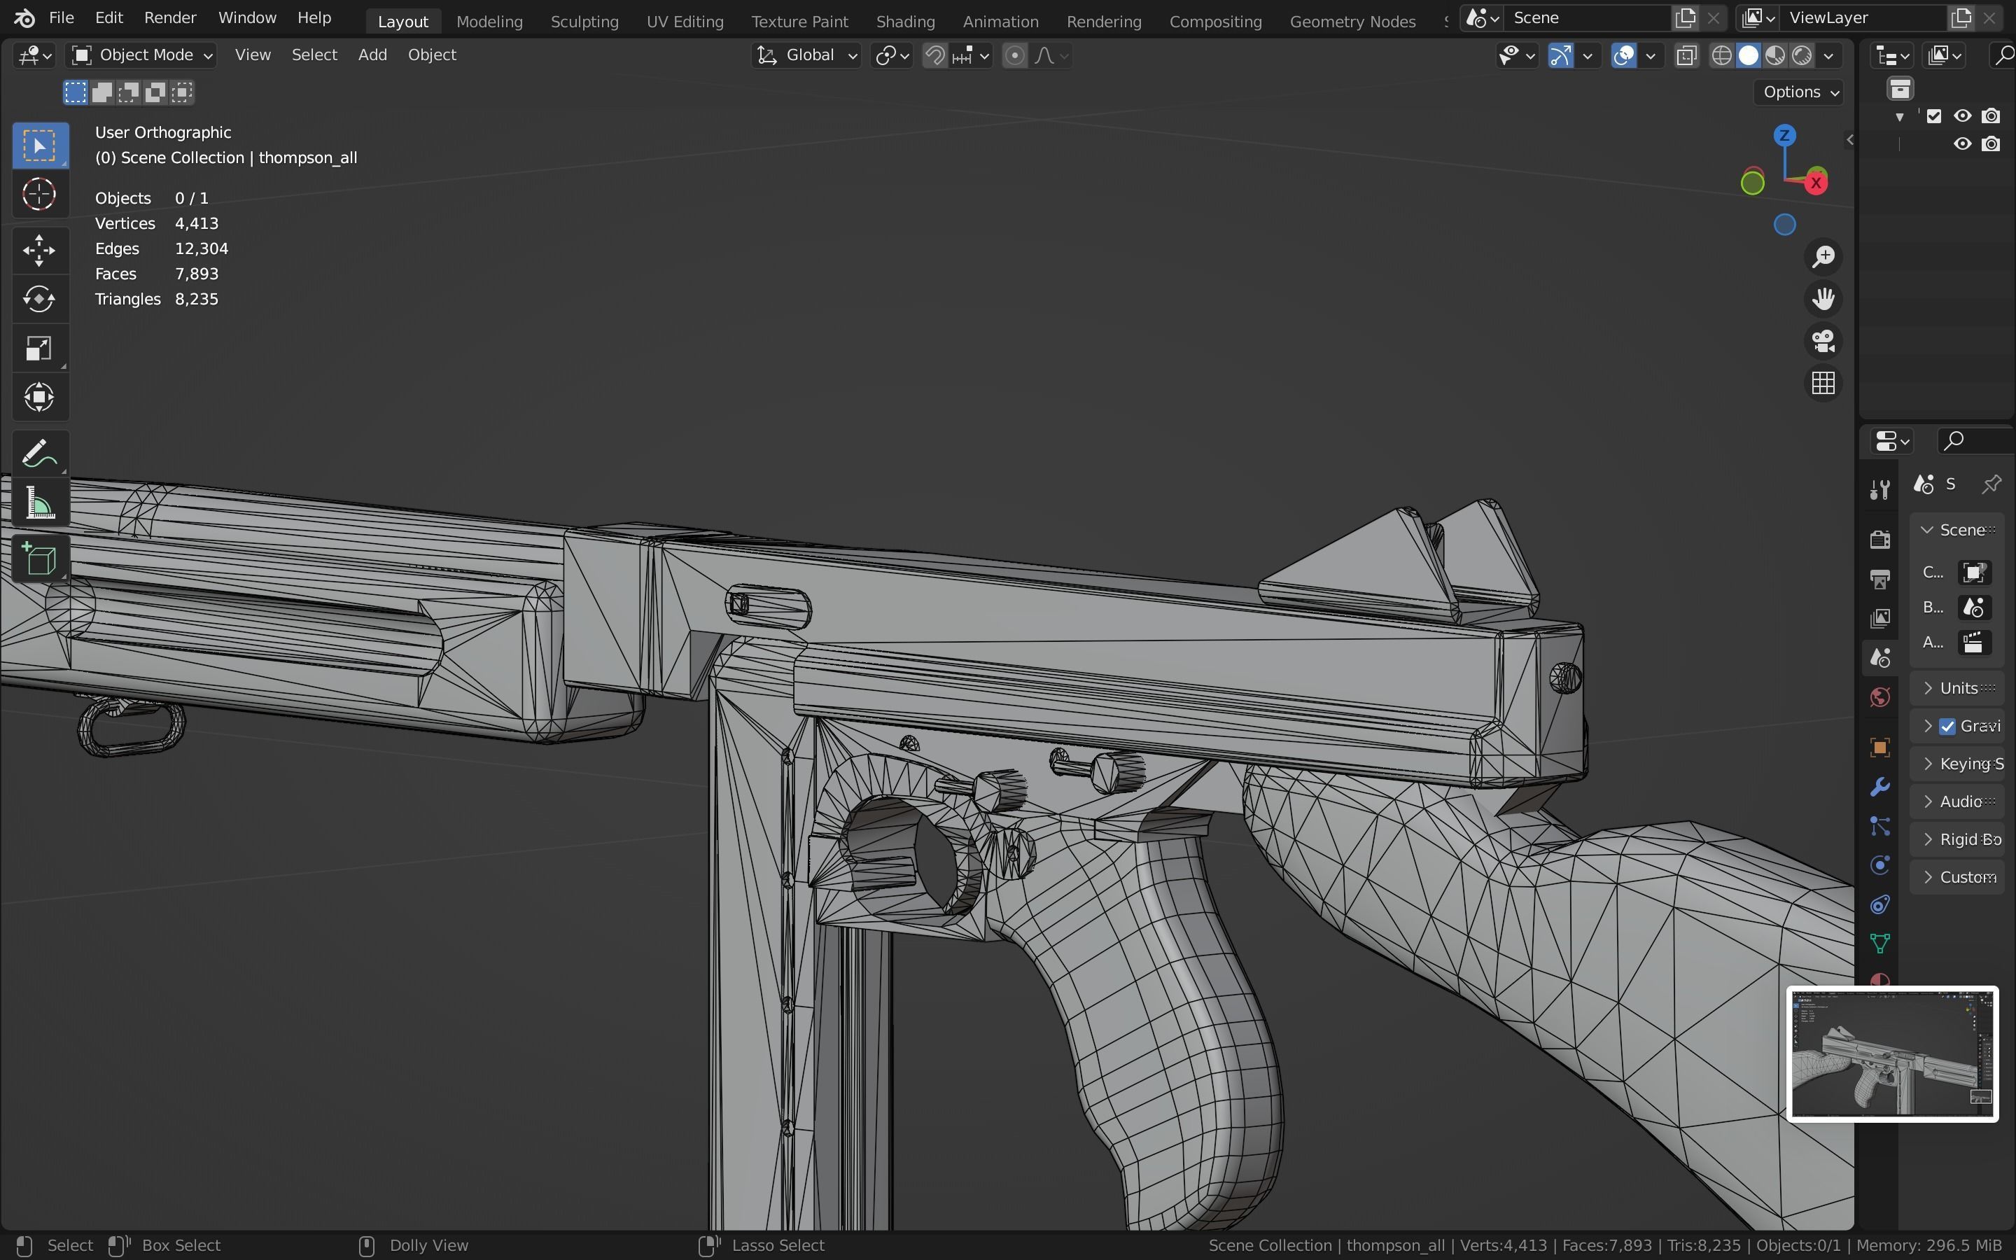Toggle X-ray display mode
Screen dimensions: 2016x1260
pos(1686,56)
